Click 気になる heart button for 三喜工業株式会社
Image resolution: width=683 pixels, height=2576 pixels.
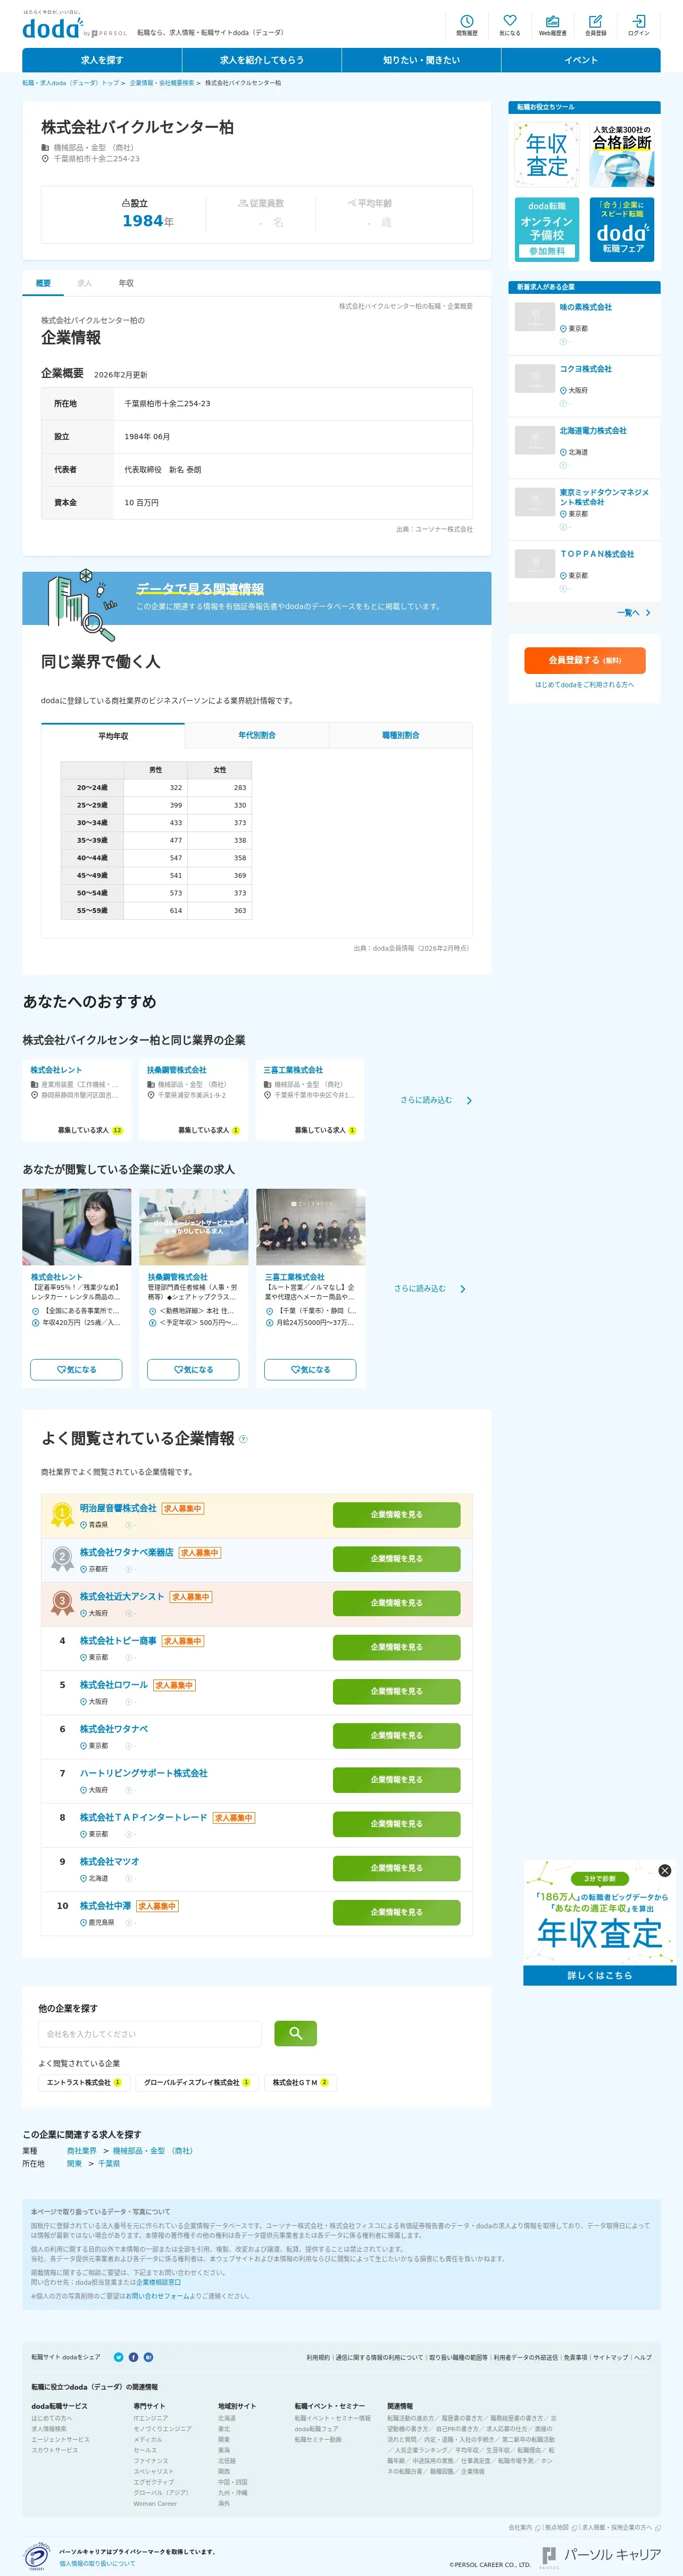click(x=310, y=1369)
